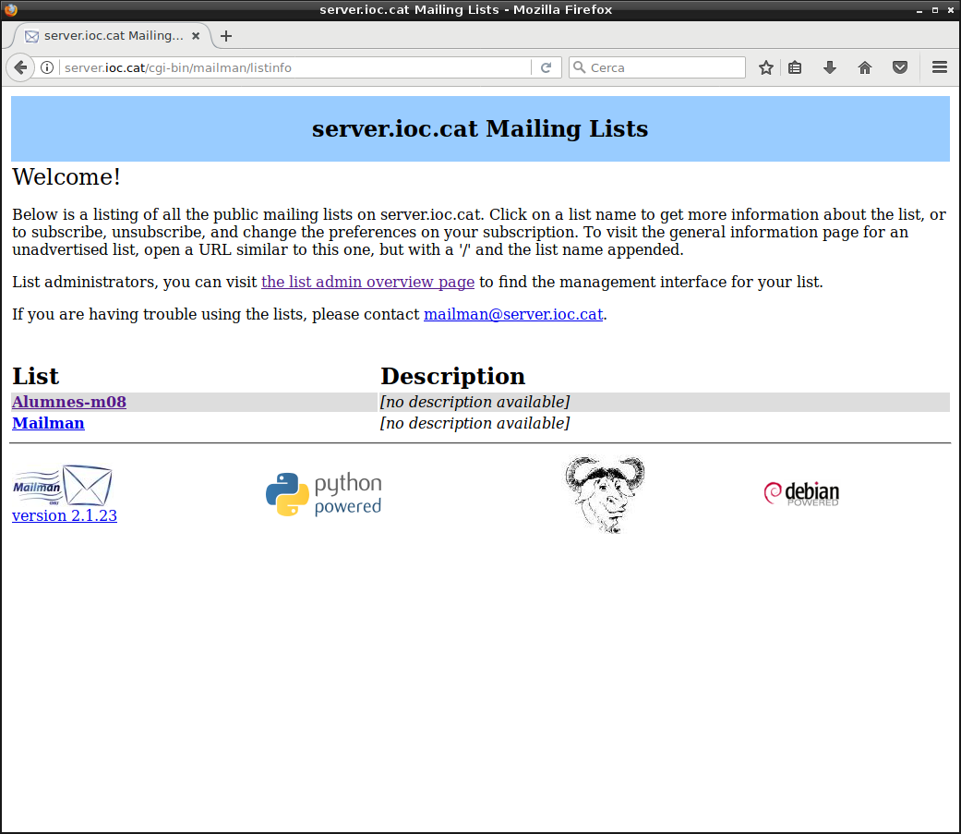Image resolution: width=961 pixels, height=834 pixels.
Task: Open the Mailman list link
Action: (48, 423)
